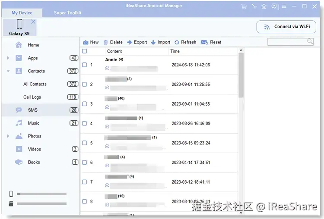Expand the Photos tree arrow
This screenshot has width=324, height=219.
[x=8, y=136]
